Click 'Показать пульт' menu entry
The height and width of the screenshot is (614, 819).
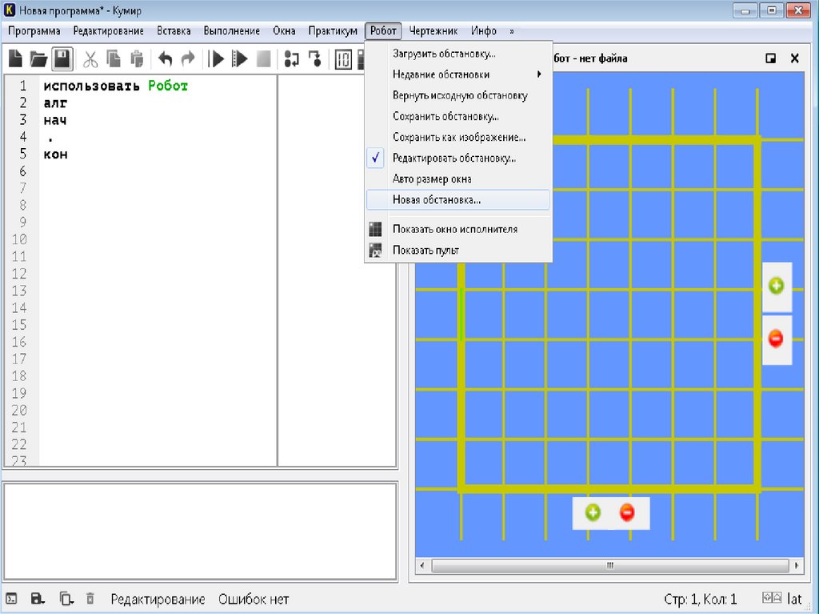pyautogui.click(x=425, y=251)
